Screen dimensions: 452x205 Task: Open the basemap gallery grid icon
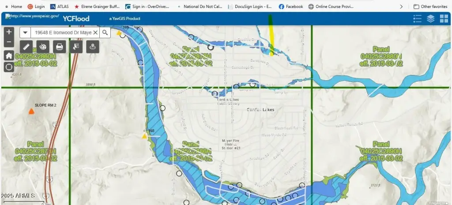tap(444, 18)
